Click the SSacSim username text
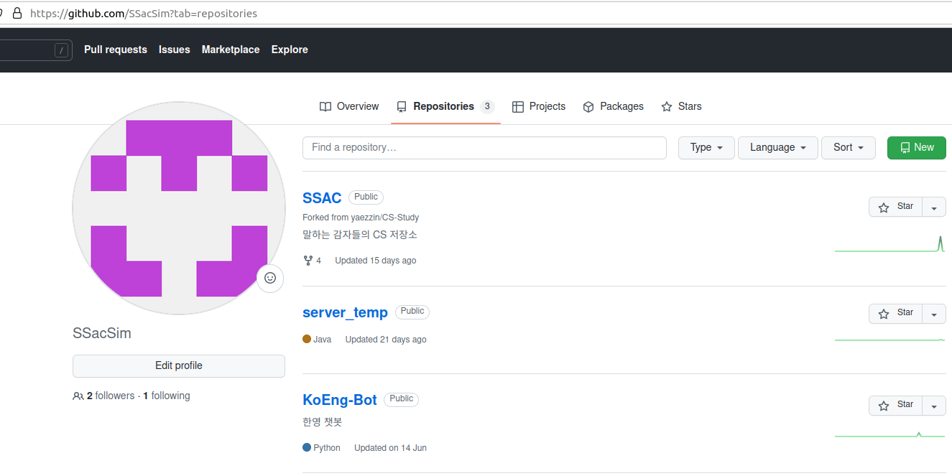The image size is (952, 476). point(102,333)
